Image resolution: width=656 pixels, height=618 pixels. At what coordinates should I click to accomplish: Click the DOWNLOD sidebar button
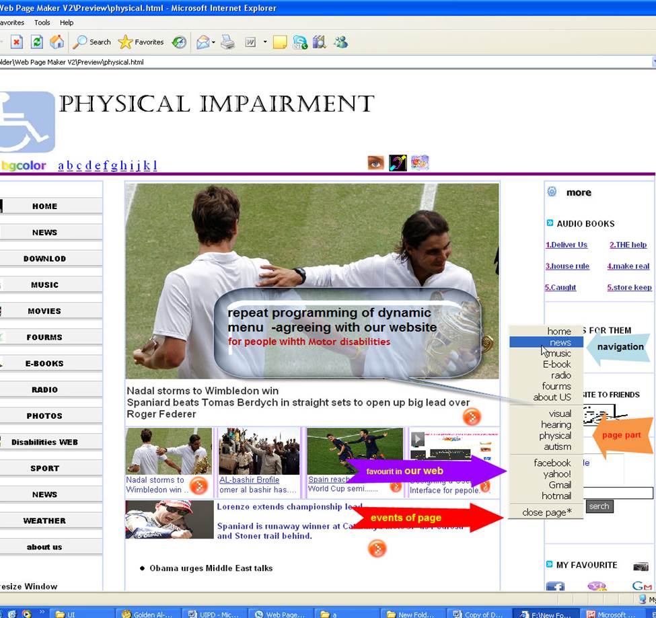click(44, 258)
